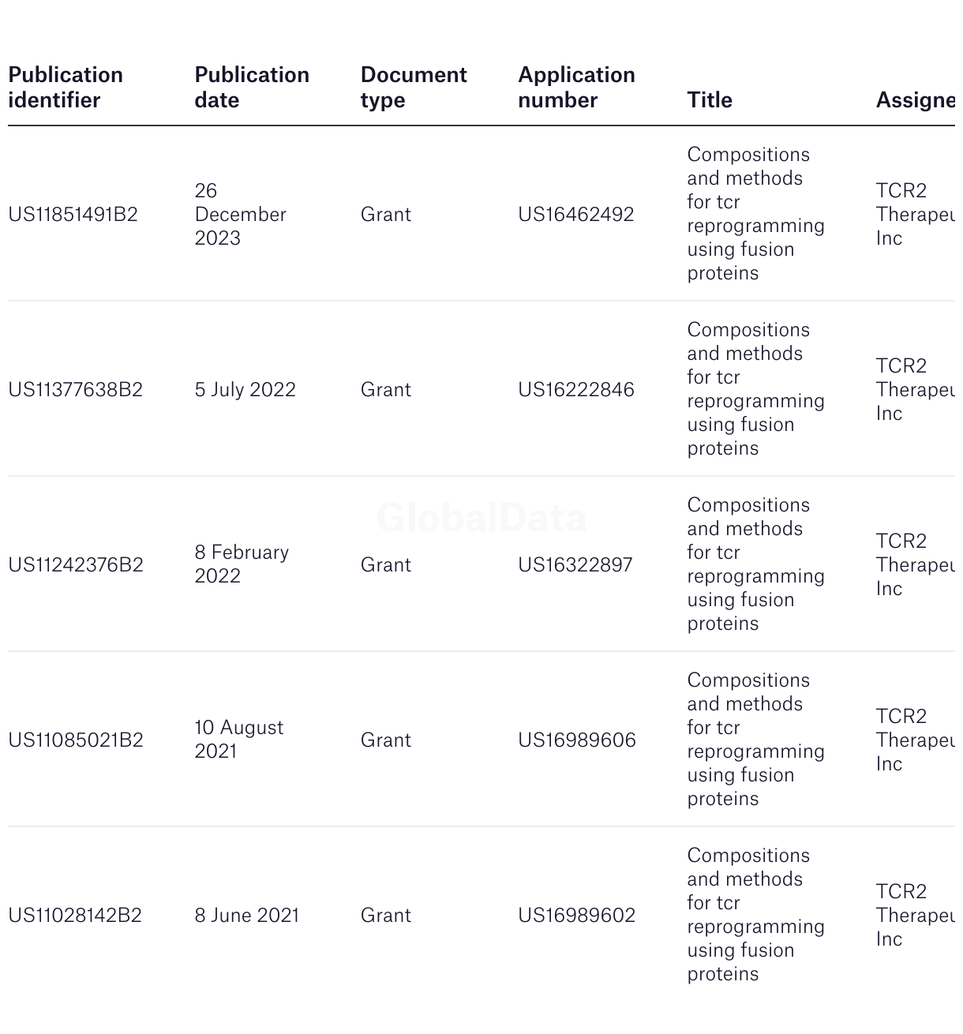Click the title text in the first row
The width and height of the screenshot is (963, 1034).
(x=756, y=214)
